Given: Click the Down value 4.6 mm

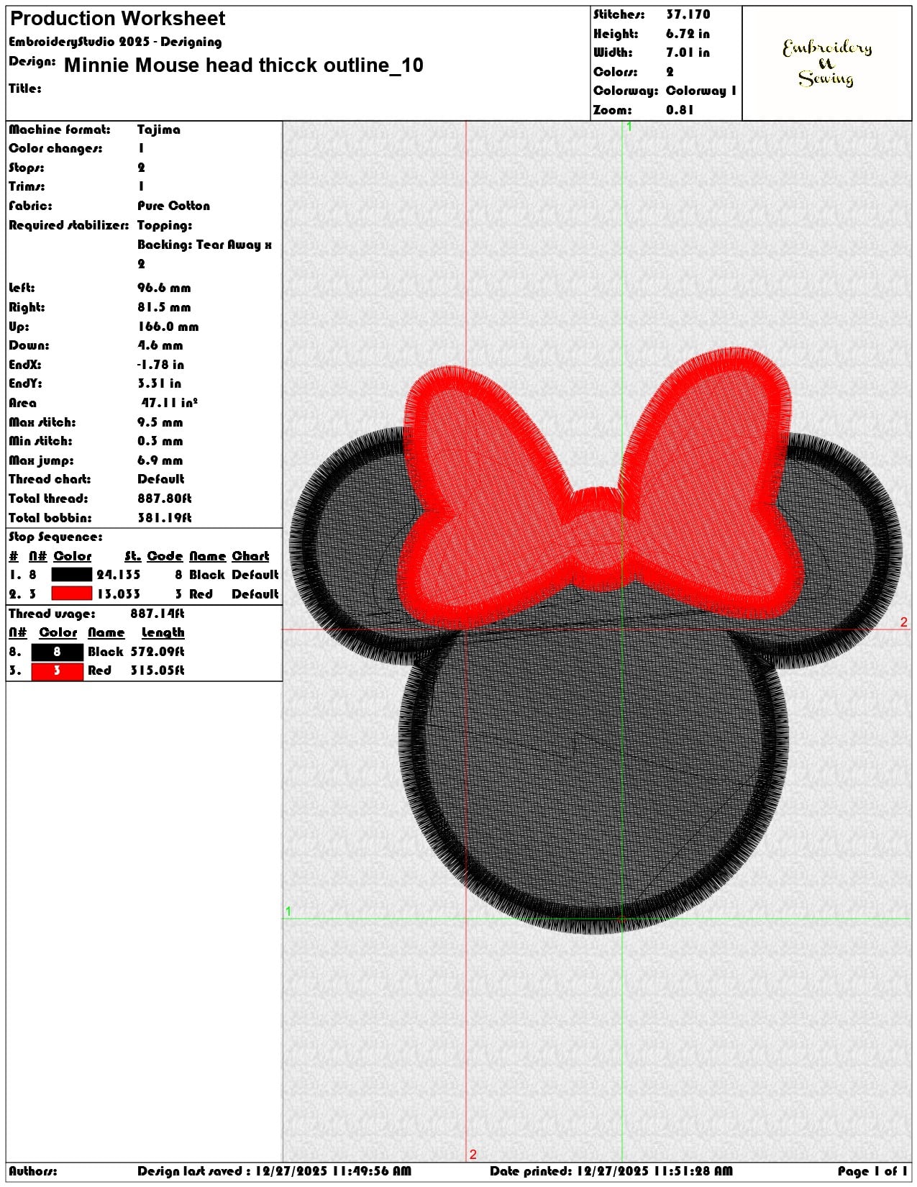Looking at the screenshot, I should point(160,345).
